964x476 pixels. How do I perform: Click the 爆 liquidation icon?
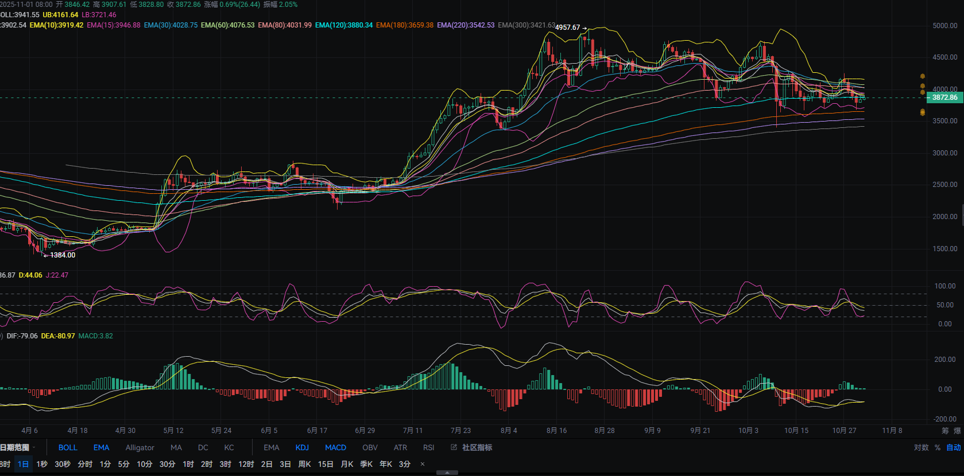957,431
